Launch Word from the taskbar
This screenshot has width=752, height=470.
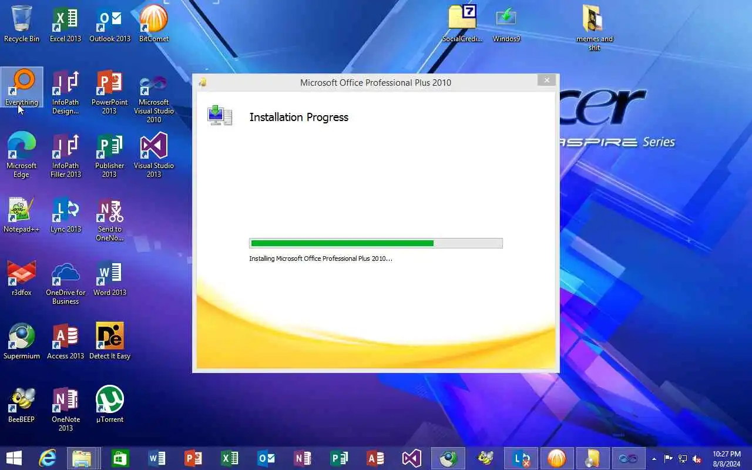pos(157,458)
